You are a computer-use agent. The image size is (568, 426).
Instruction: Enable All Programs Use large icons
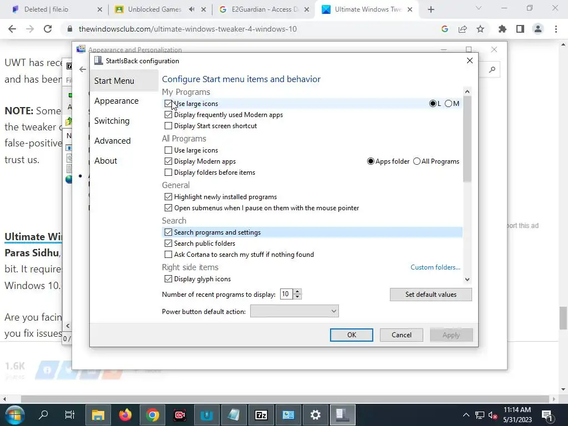[x=168, y=150]
